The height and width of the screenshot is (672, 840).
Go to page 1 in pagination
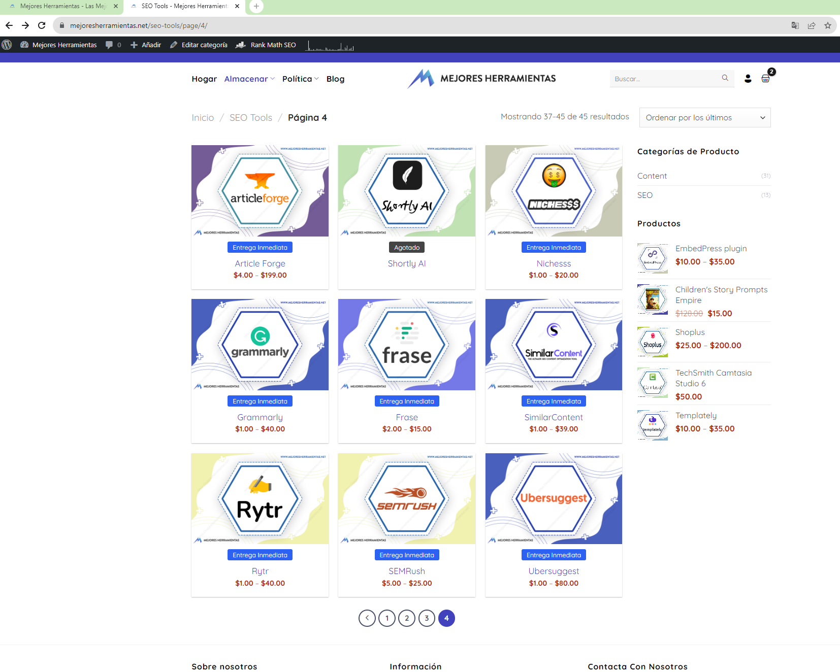tap(387, 618)
